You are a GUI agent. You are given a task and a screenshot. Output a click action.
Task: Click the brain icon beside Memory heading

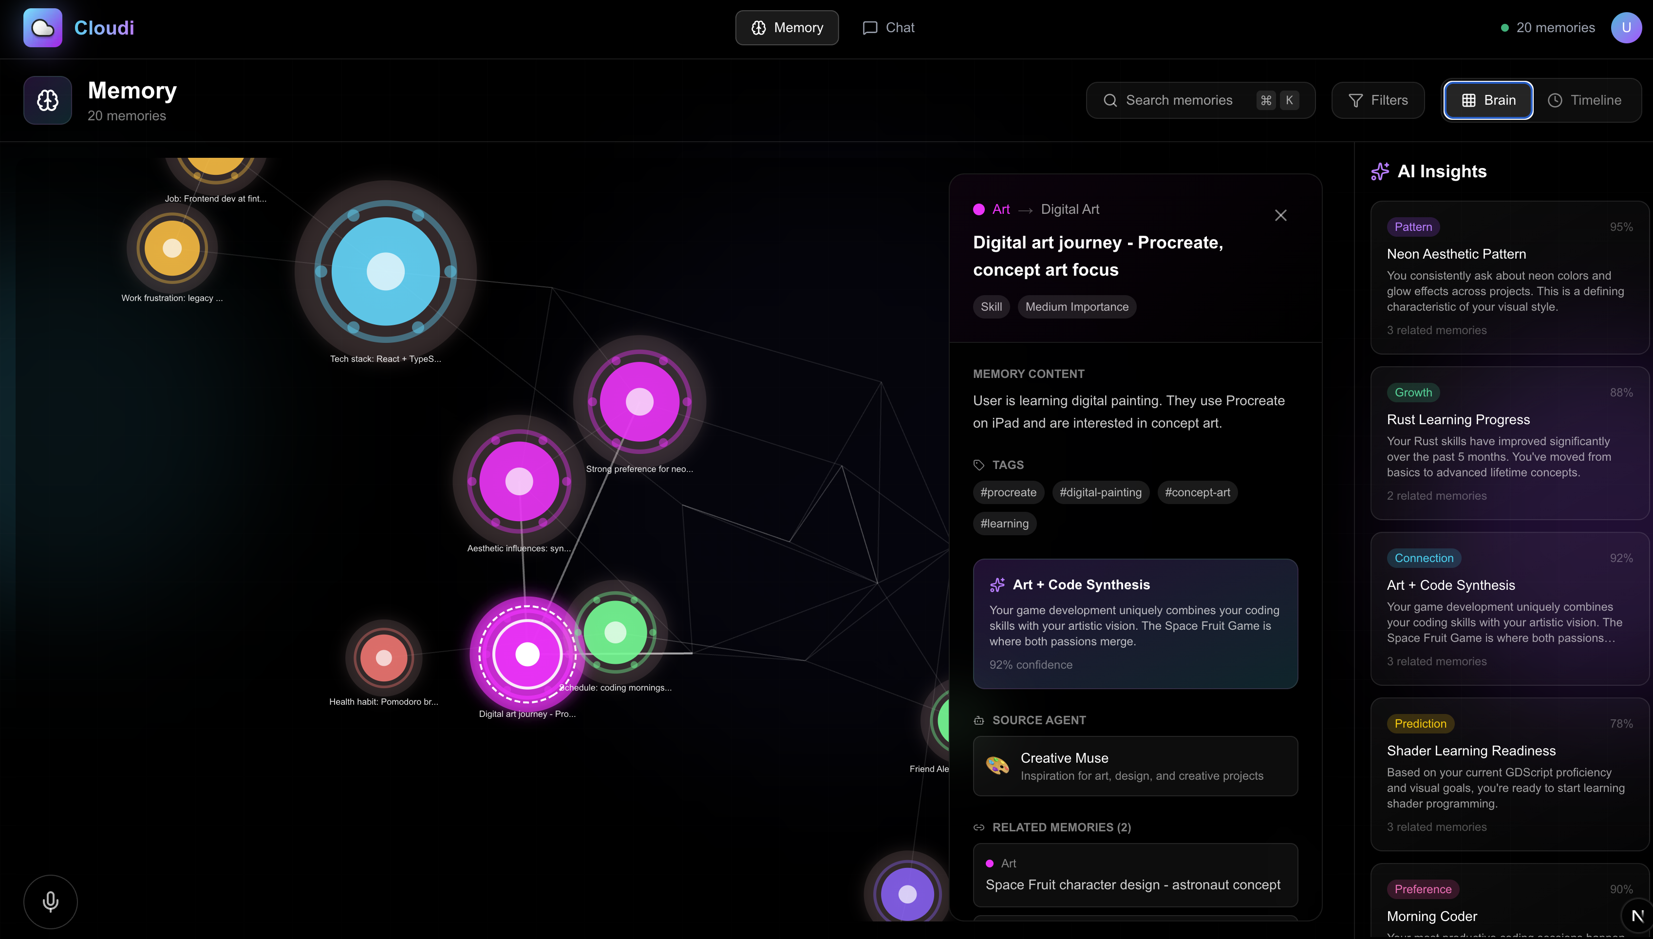(x=48, y=101)
